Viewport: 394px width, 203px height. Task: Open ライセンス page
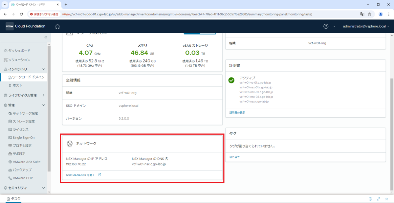21,129
